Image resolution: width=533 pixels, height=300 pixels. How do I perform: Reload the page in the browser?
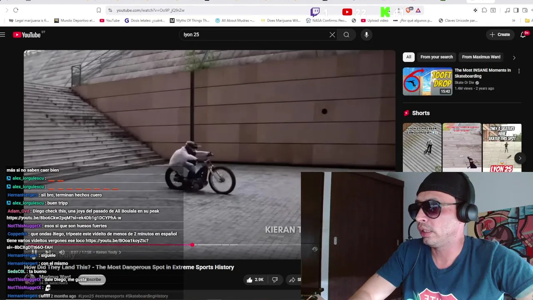click(x=16, y=10)
